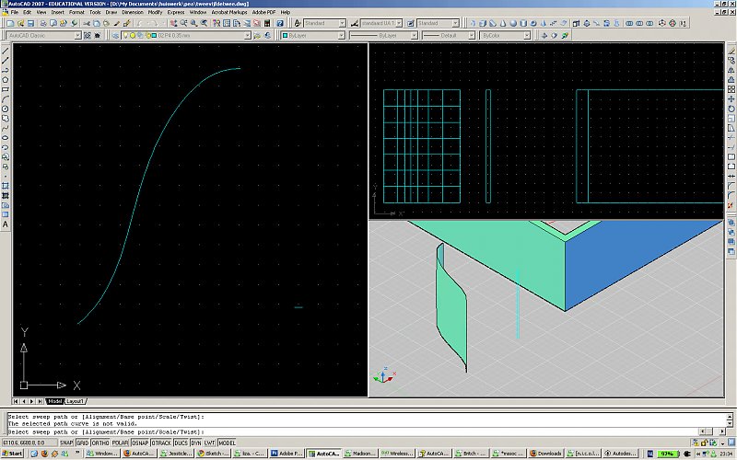Select the Multiline Text tool

click(x=6, y=224)
